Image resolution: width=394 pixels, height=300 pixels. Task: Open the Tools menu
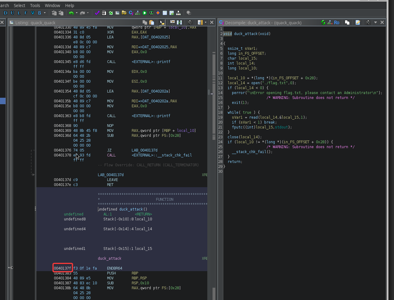[x=35, y=5]
